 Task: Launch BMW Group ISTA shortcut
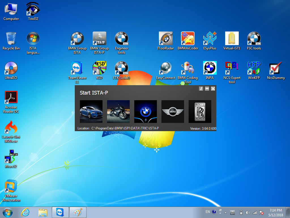tap(77, 43)
